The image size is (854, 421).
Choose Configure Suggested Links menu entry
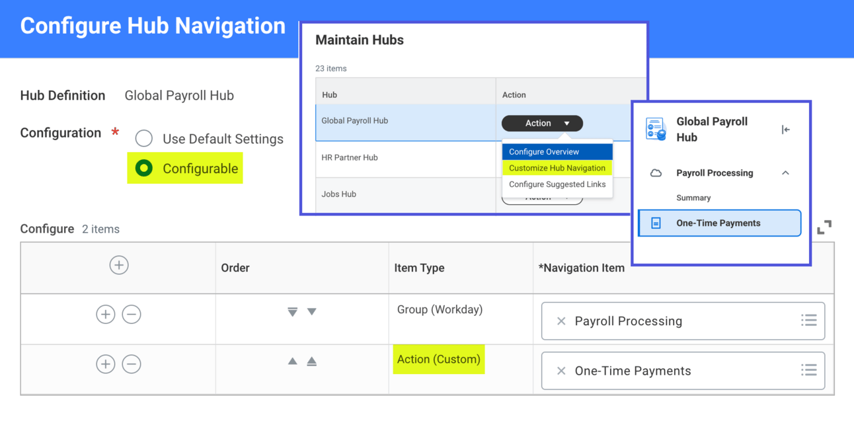point(557,184)
